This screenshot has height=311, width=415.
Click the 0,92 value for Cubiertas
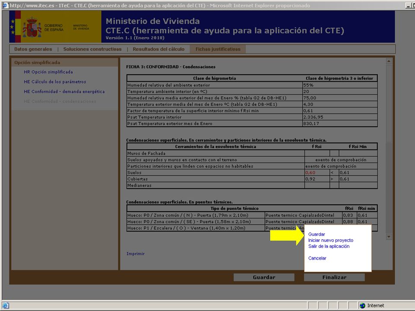[x=310, y=179]
